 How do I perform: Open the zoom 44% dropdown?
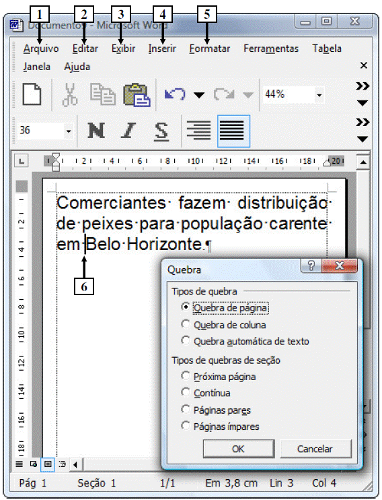click(319, 95)
